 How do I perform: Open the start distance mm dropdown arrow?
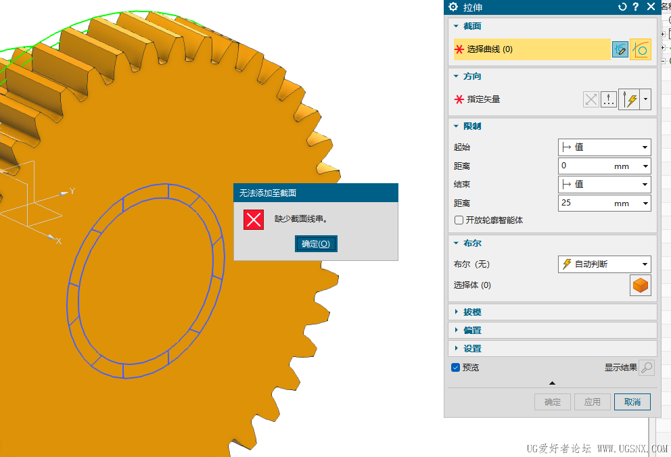645,166
